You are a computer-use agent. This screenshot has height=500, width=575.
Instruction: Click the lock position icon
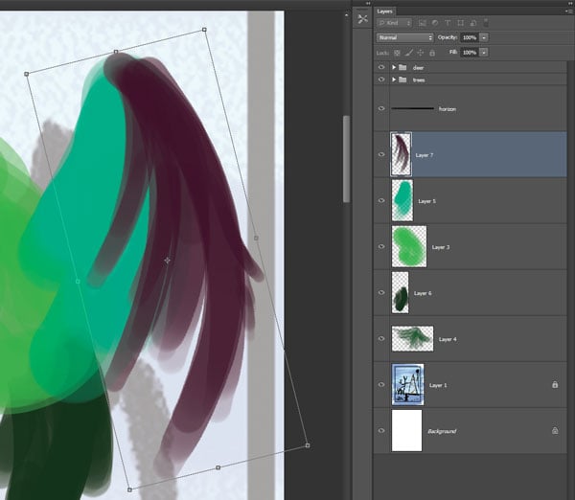click(x=420, y=52)
